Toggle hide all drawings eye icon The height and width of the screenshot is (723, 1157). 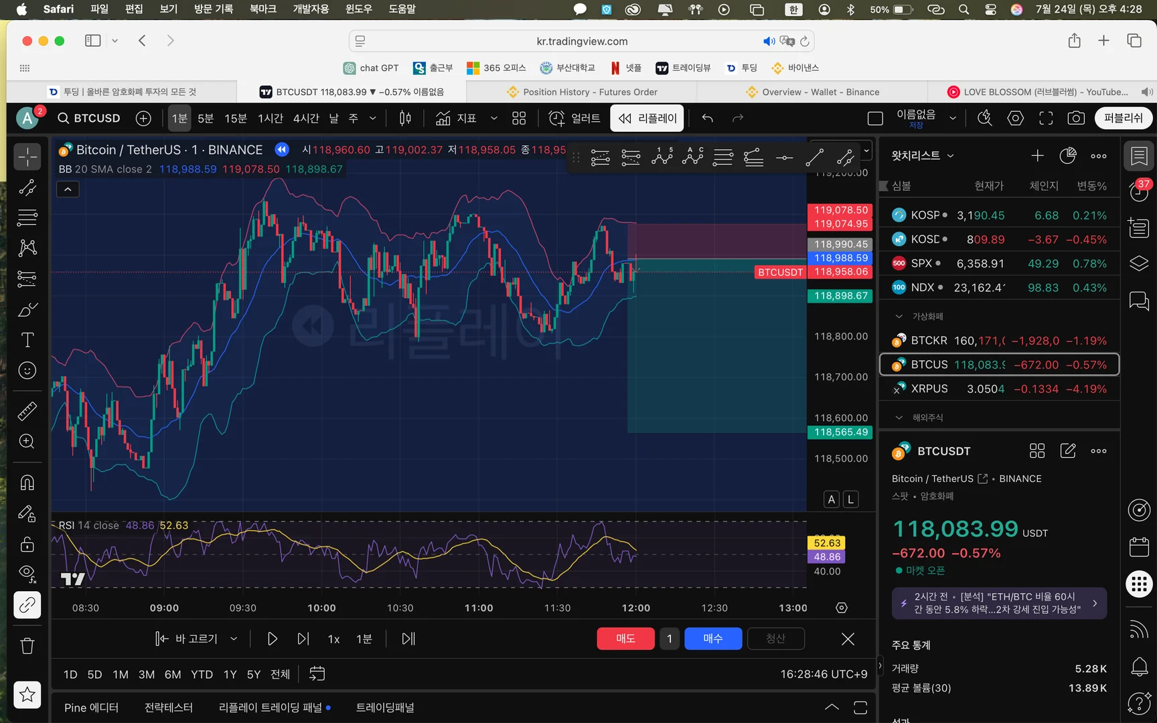click(27, 574)
